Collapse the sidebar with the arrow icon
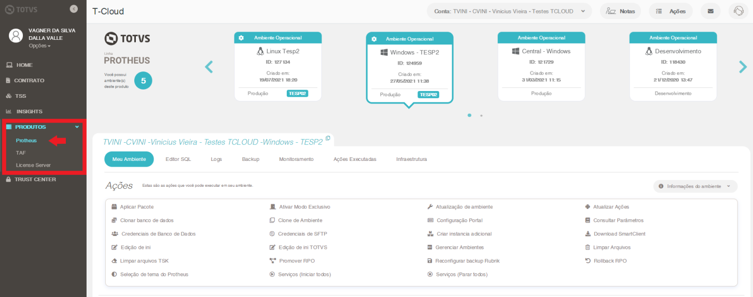Viewport: 753px width, 297px height. pos(74,9)
